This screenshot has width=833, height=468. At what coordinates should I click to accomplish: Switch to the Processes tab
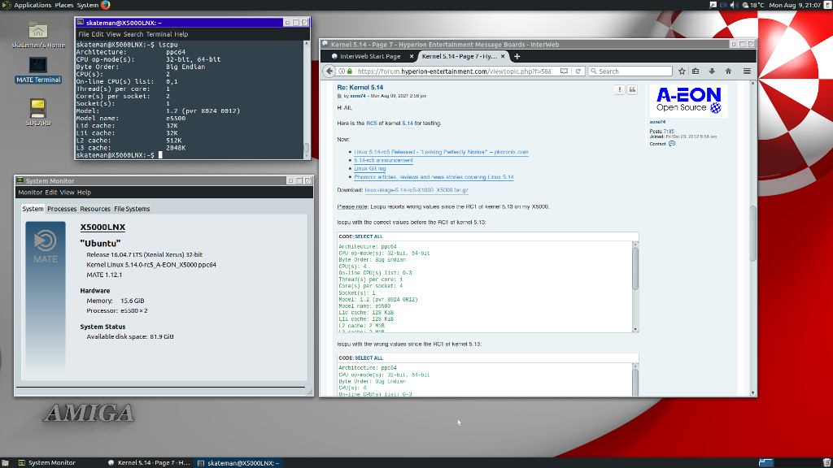click(x=62, y=209)
